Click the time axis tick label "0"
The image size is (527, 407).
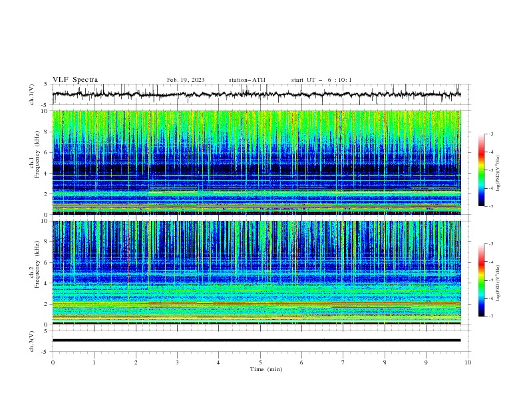coord(53,362)
